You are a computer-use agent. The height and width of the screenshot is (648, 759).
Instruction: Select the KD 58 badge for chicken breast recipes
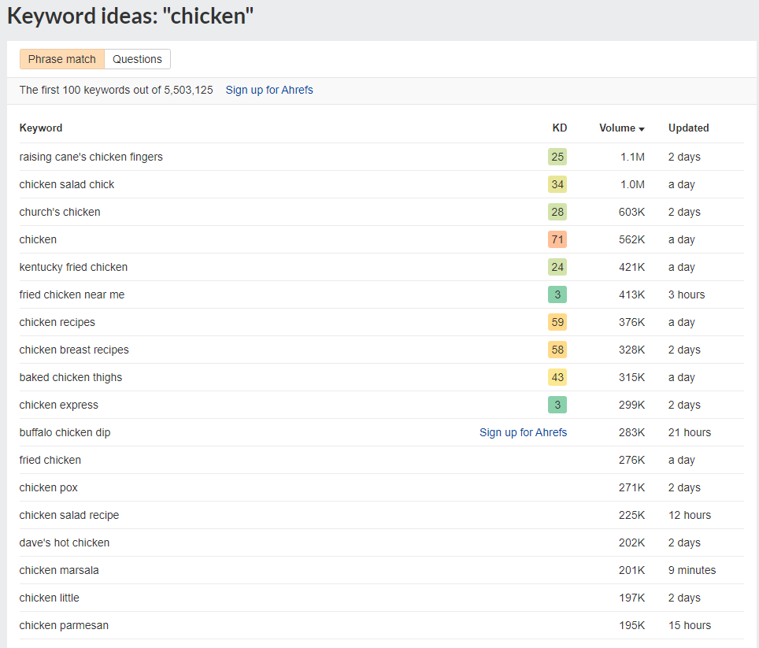[557, 350]
